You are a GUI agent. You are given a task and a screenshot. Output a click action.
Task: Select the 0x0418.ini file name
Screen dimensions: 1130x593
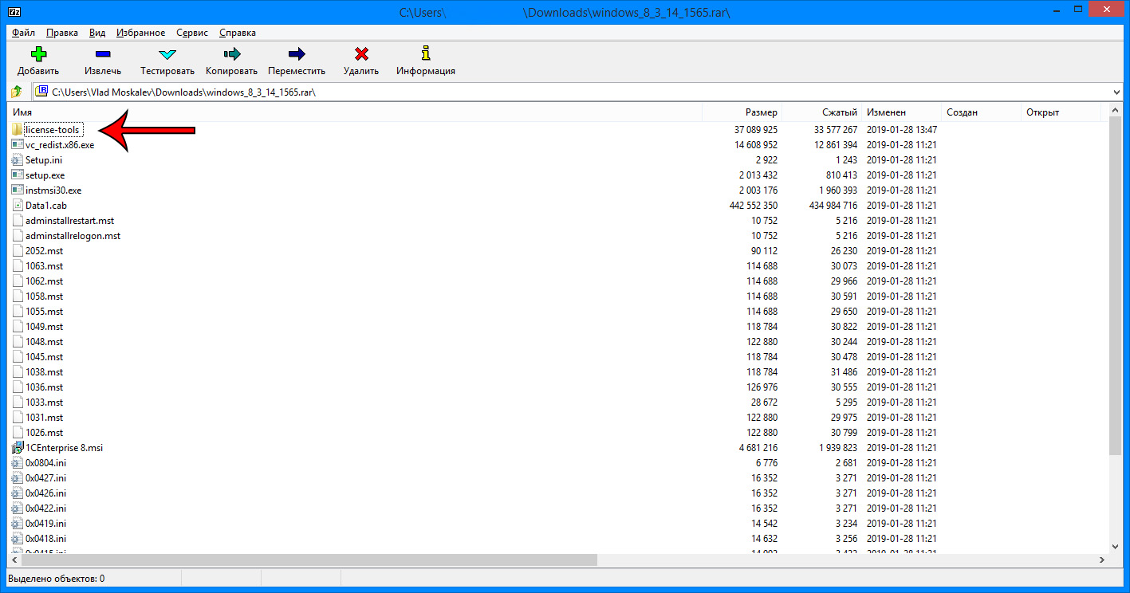45,538
